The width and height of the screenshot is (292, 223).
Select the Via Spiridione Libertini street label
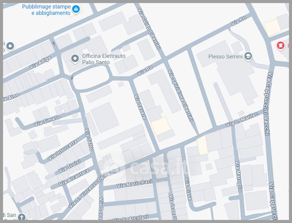tap(181, 96)
